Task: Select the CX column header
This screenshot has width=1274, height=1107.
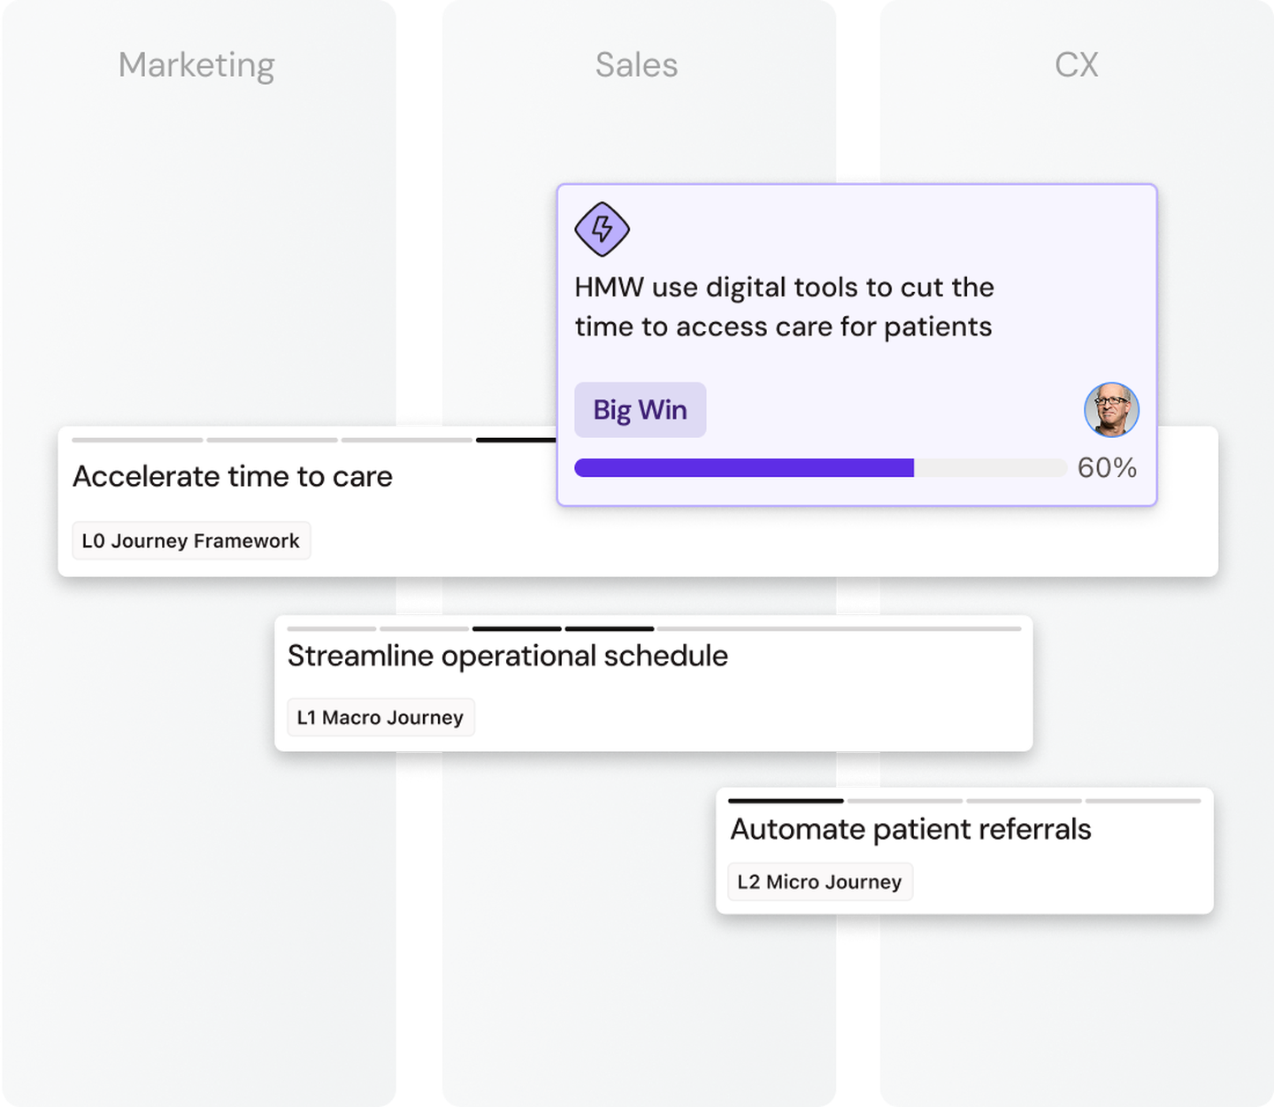Action: point(1078,64)
